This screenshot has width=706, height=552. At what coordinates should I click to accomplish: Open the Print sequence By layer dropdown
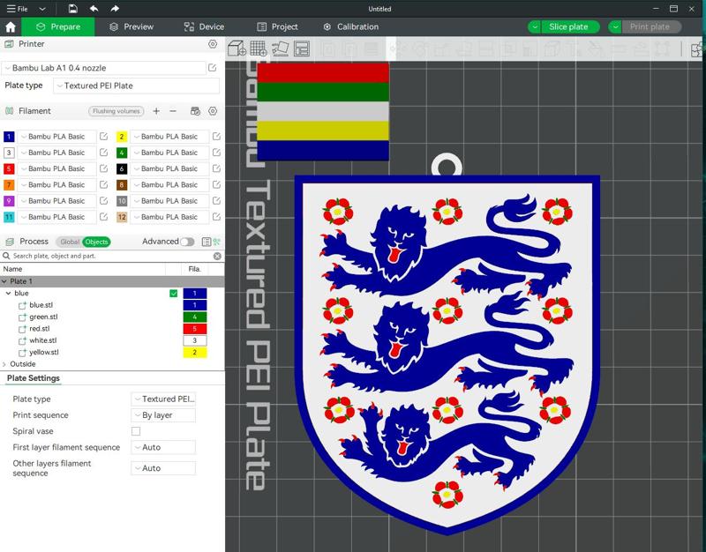coord(162,415)
